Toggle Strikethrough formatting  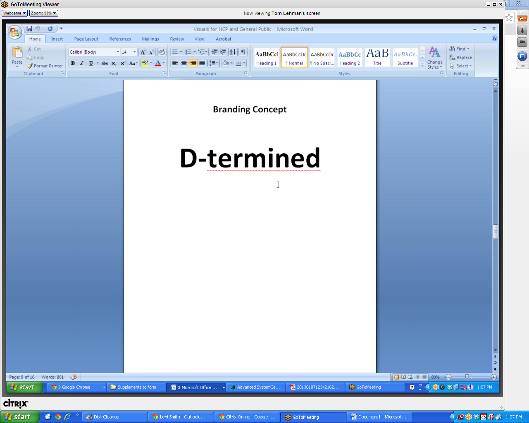105,63
